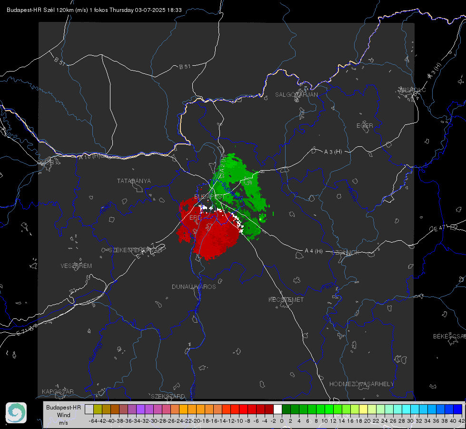Click the radar title text with timestamp 18:33

(94, 10)
